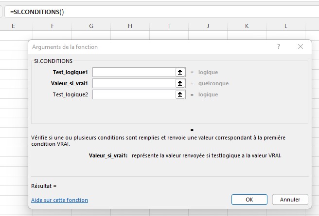
Task: Click the column G header
Action: coord(91,26)
